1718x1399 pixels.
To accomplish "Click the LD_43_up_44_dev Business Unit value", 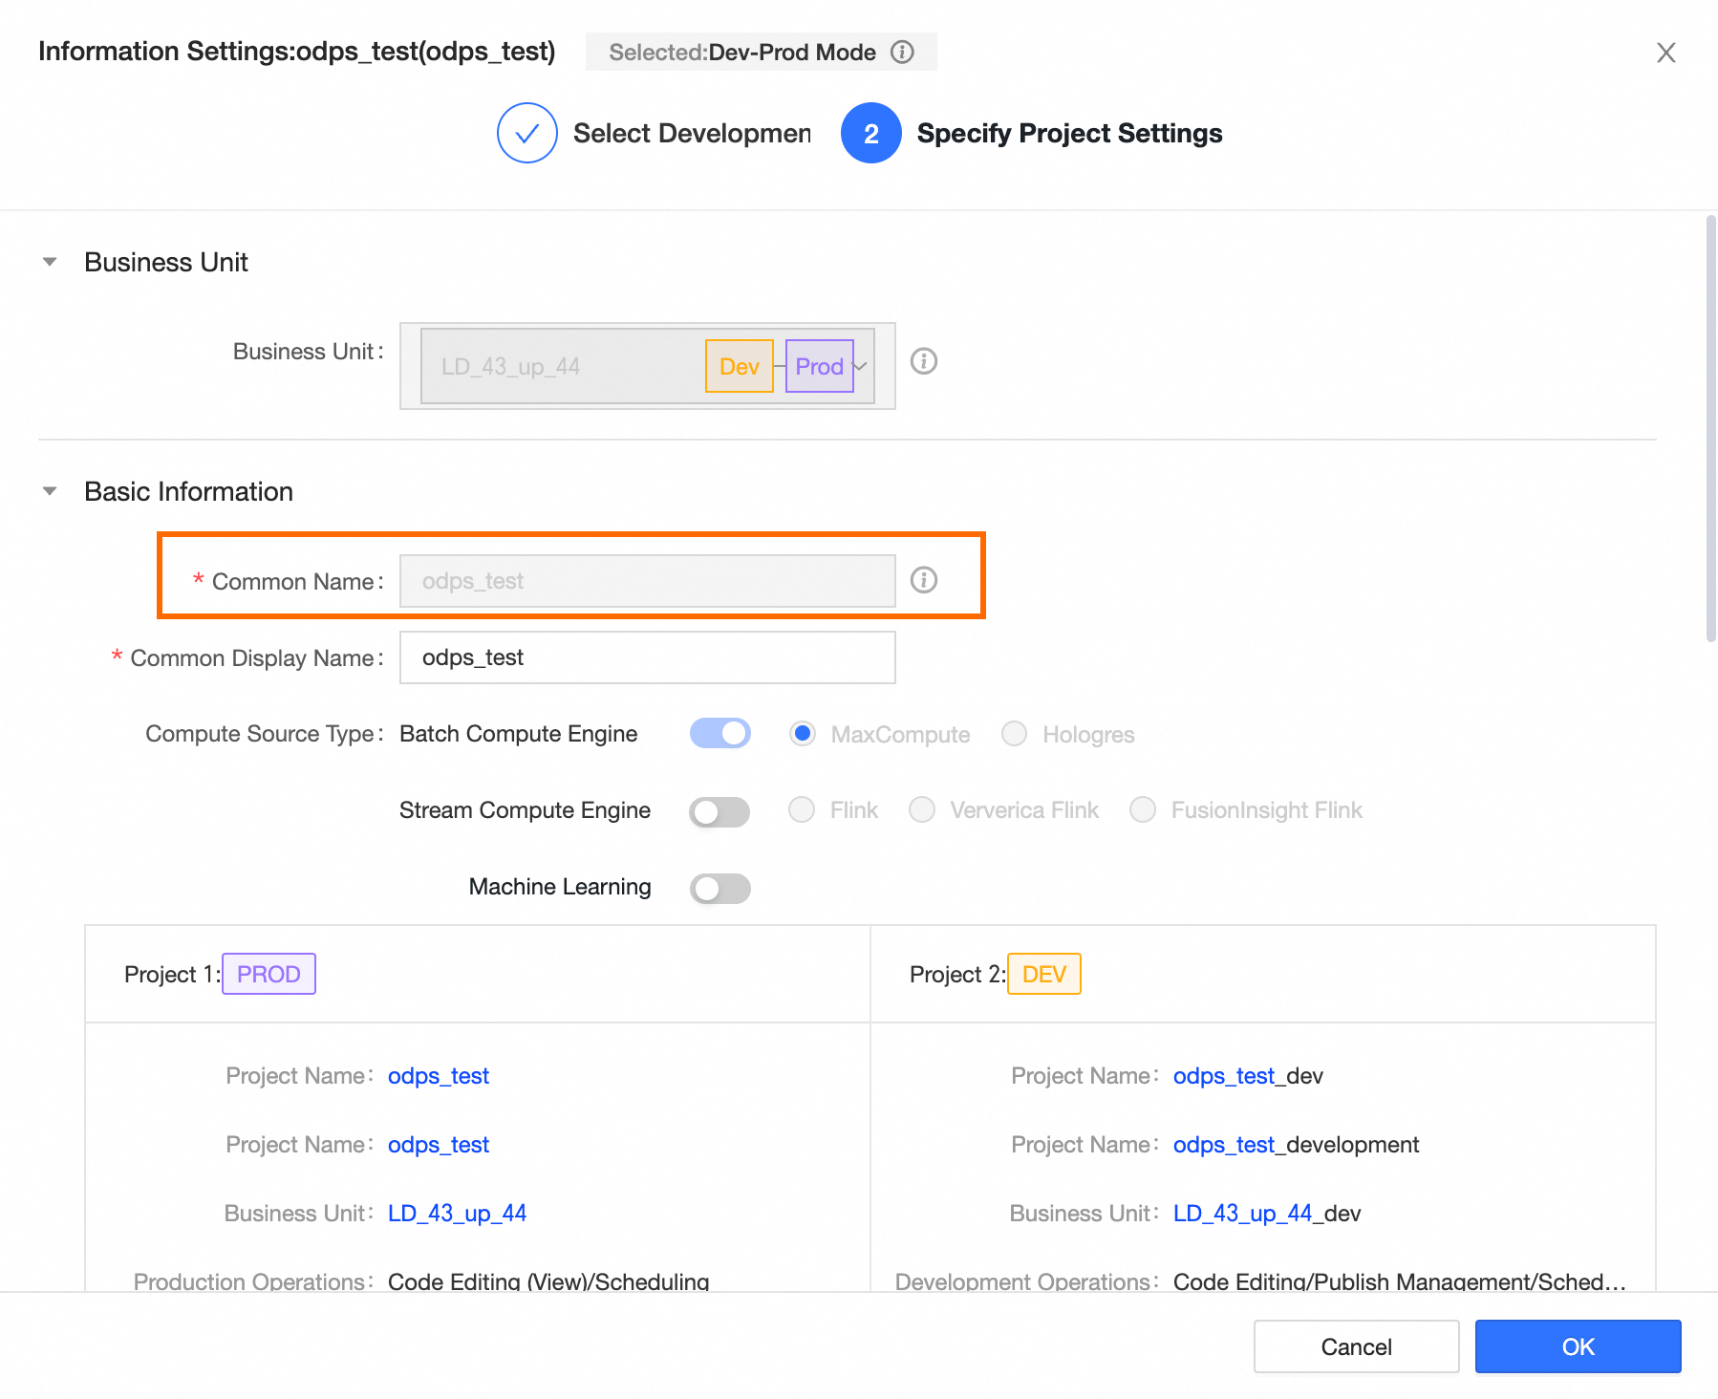I will (x=1267, y=1214).
